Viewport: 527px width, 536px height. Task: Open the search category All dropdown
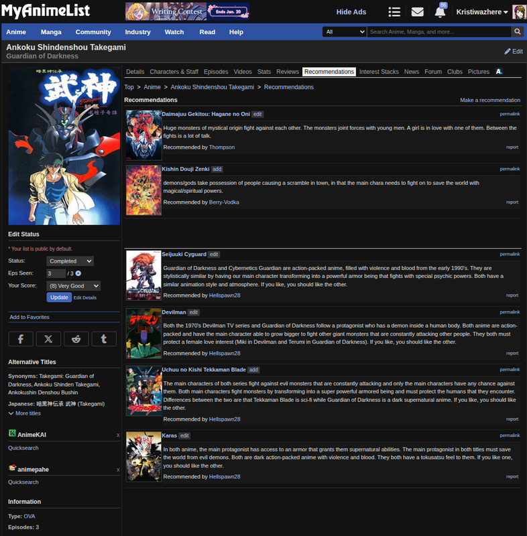345,31
